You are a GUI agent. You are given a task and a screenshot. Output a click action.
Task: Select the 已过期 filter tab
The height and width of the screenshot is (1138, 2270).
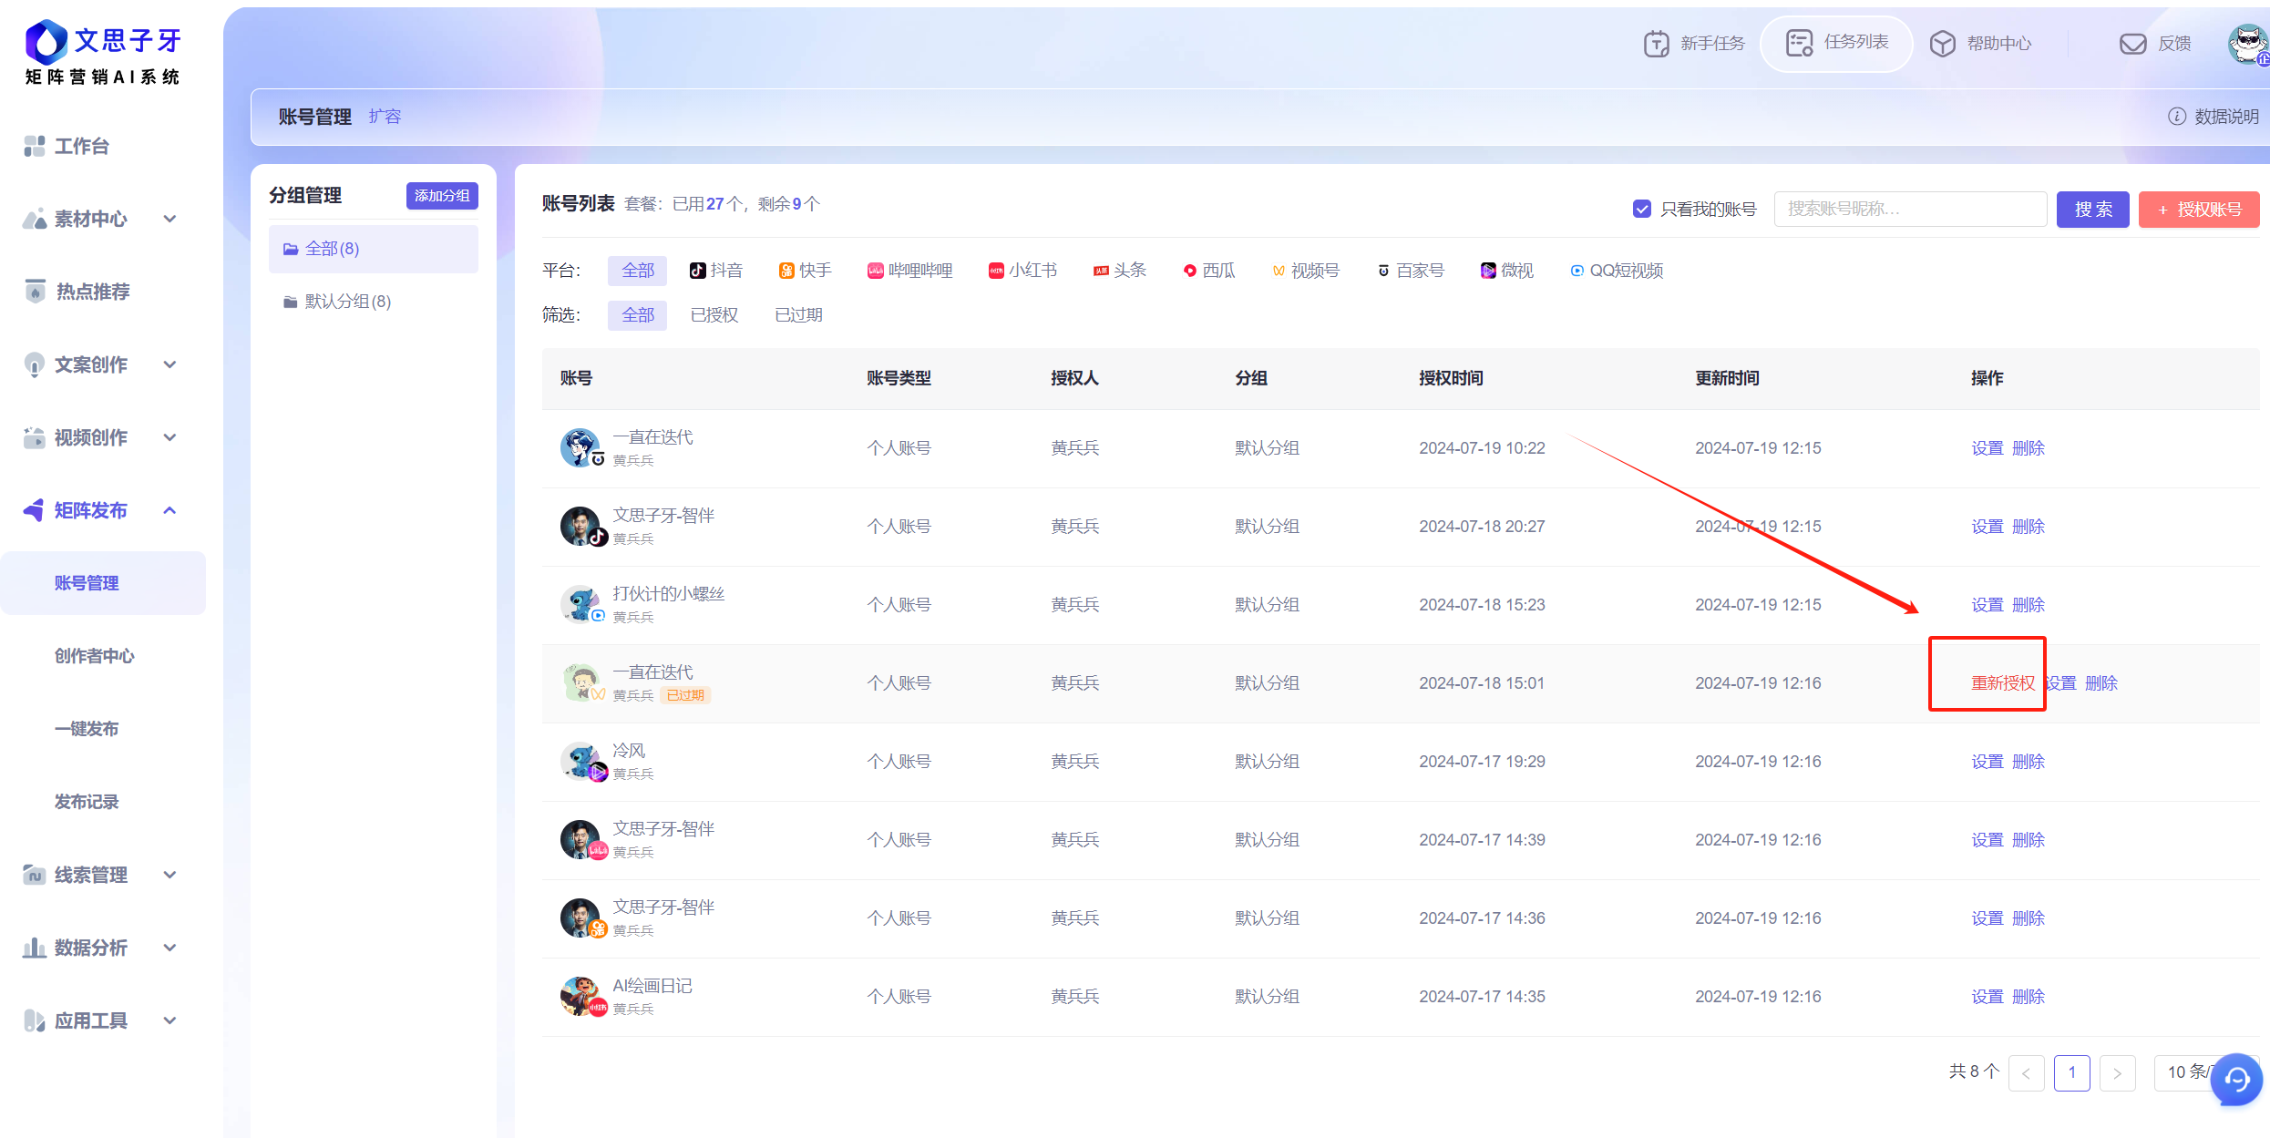[798, 315]
